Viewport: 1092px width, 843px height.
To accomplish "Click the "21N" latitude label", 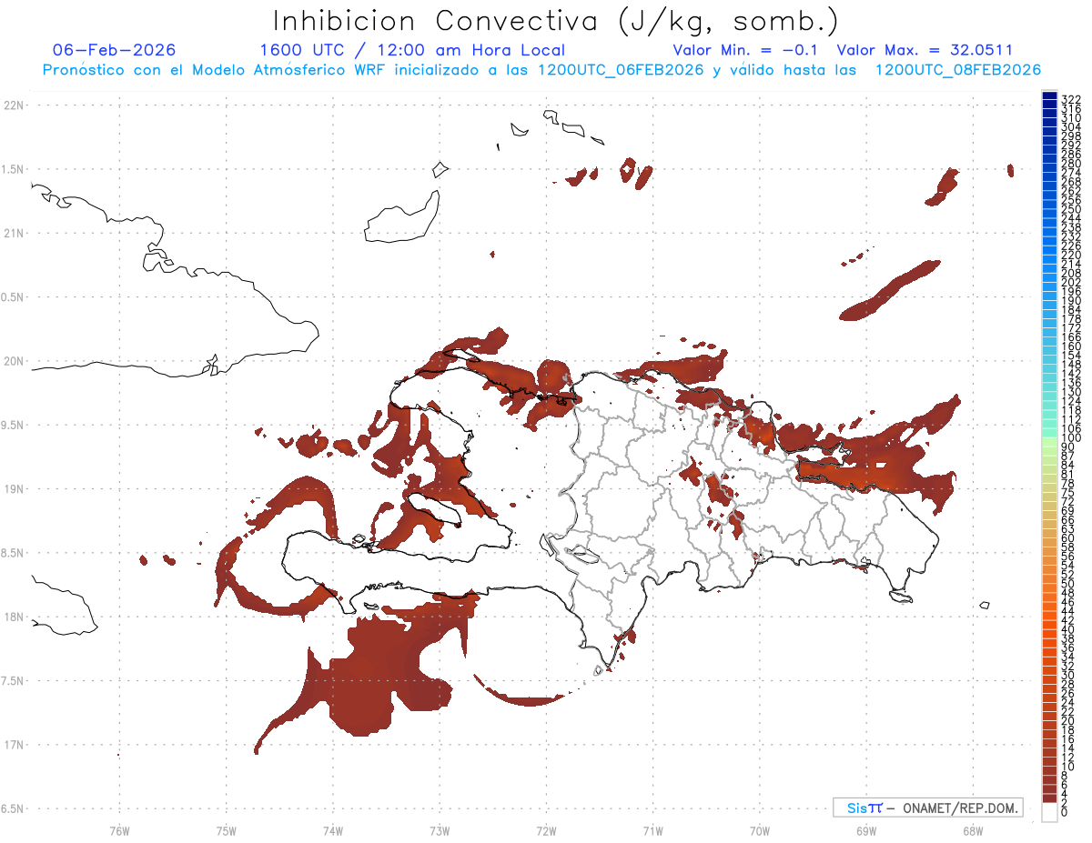I will (15, 233).
